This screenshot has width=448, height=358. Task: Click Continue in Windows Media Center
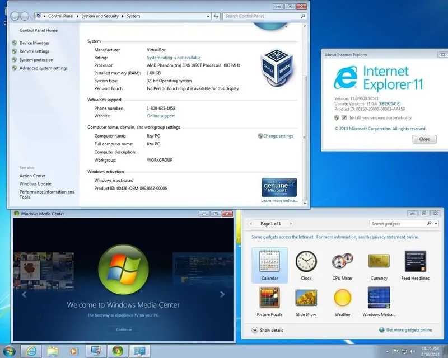pyautogui.click(x=124, y=329)
